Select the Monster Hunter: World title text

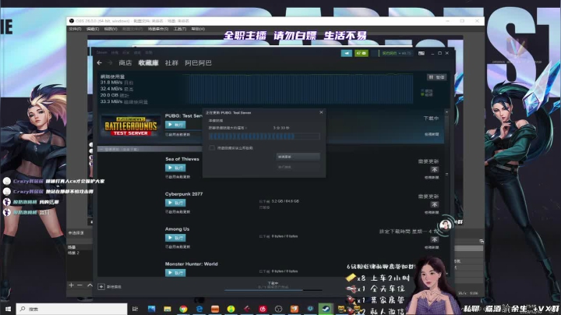(192, 264)
